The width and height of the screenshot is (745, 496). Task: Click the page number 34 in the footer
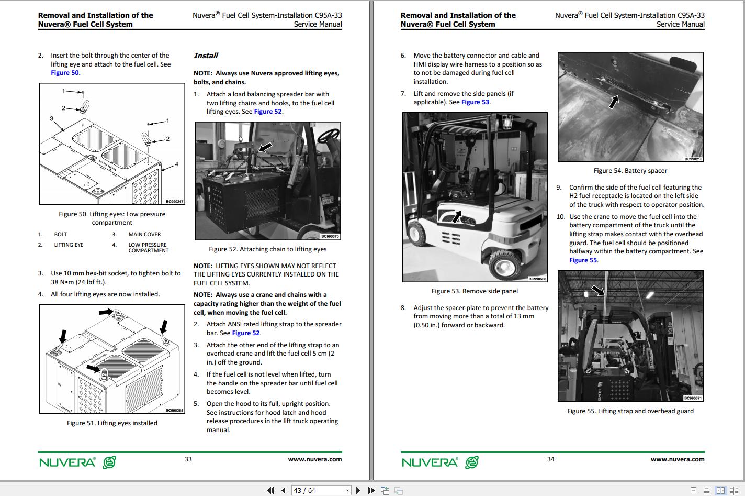tap(551, 459)
